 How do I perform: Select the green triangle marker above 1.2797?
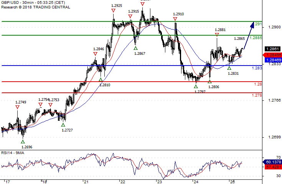point(196,86)
